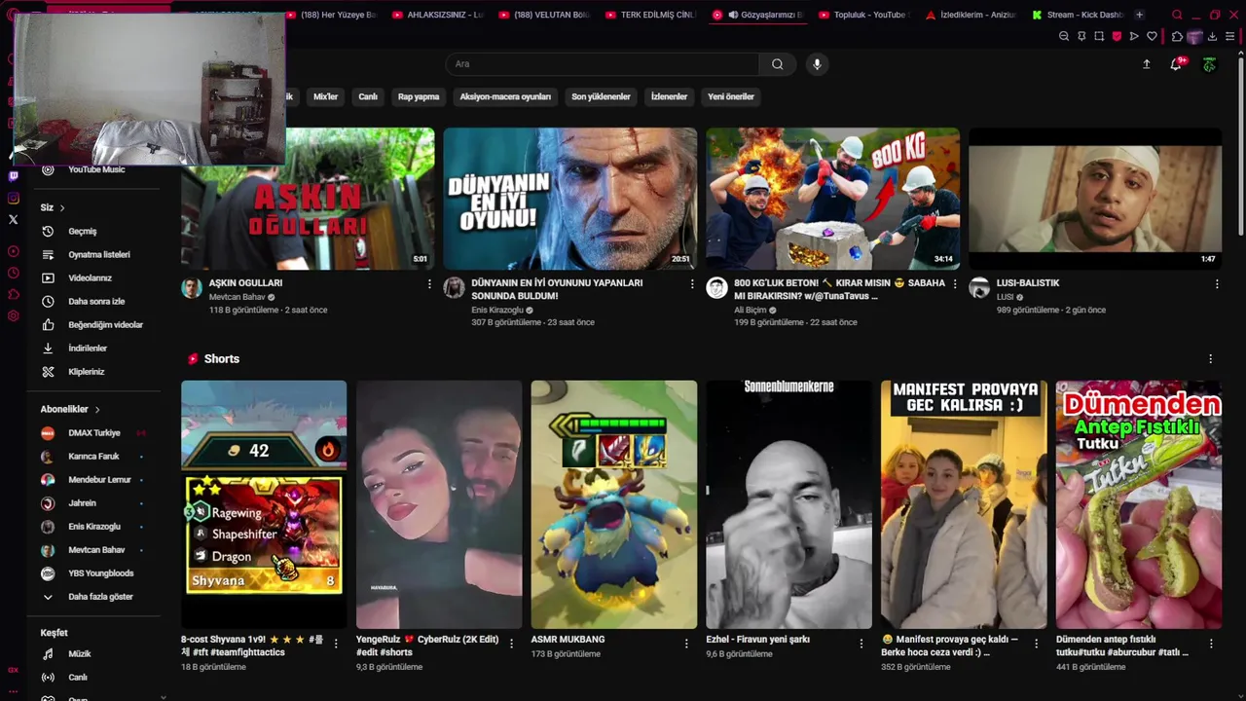
Task: Open the 800 KG concrete video thumbnail
Action: [833, 199]
